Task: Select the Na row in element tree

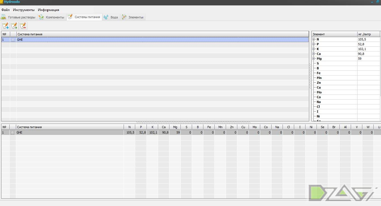Action: pos(346,102)
